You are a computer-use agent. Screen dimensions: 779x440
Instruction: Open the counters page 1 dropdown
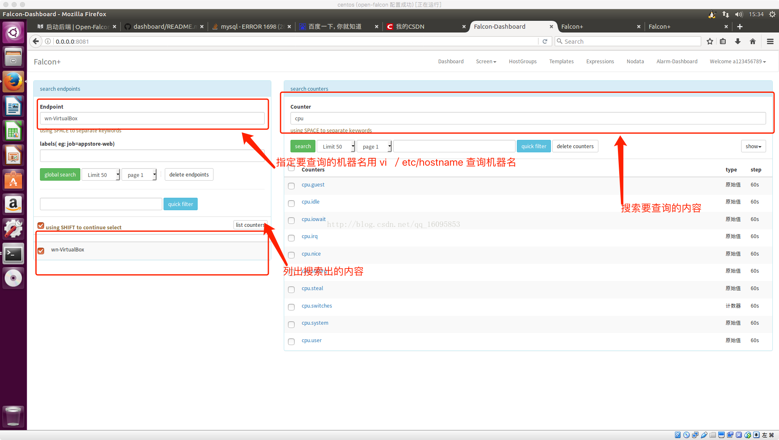point(375,147)
